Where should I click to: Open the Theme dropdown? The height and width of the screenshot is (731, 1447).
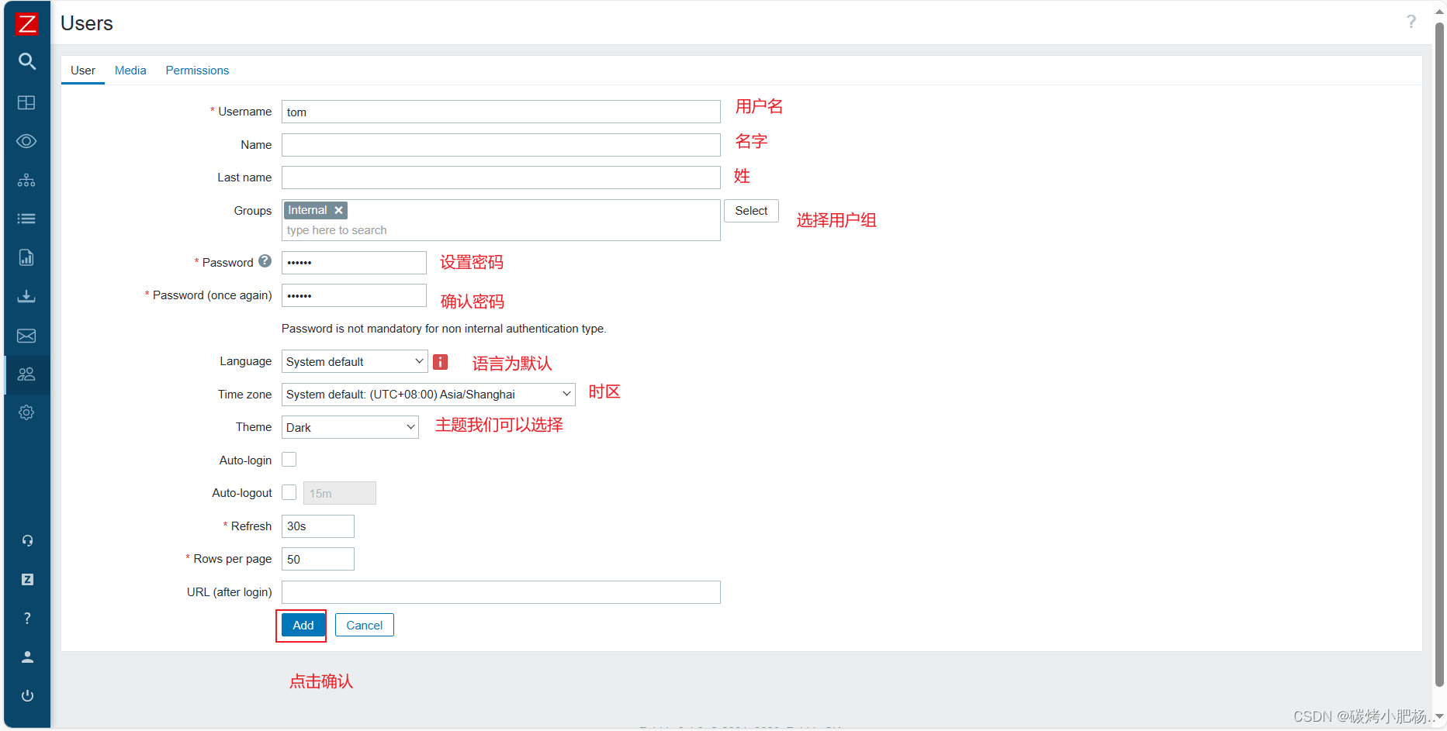[x=350, y=427]
